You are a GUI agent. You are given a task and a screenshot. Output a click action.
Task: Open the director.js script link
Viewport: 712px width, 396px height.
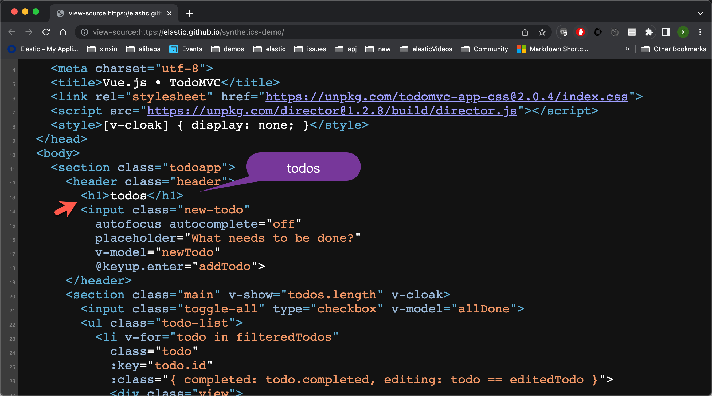(x=332, y=111)
